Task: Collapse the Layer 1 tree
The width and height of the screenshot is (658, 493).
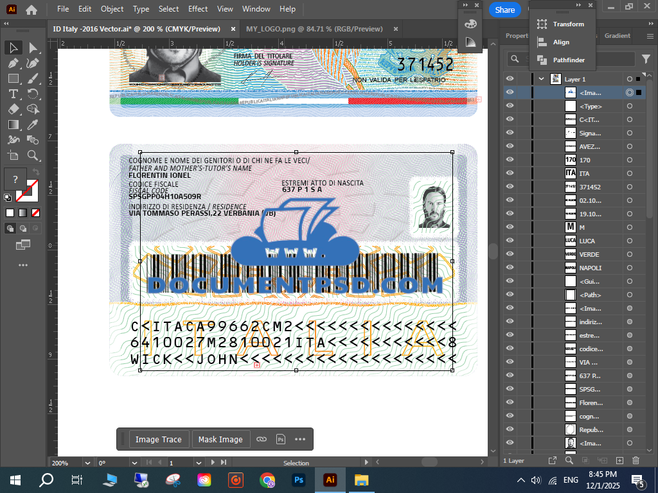Action: 542,79
